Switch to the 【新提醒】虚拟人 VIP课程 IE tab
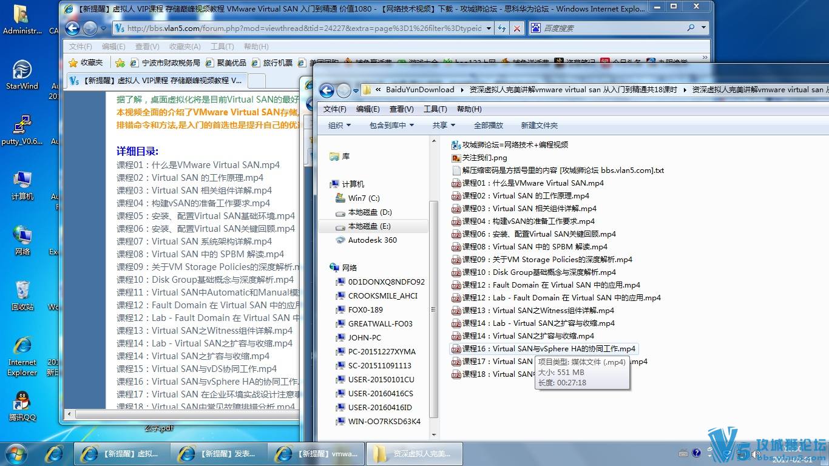This screenshot has height=466, width=829. pyautogui.click(x=157, y=80)
